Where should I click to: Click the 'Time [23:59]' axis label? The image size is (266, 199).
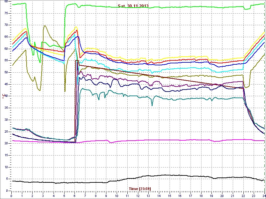140,188
